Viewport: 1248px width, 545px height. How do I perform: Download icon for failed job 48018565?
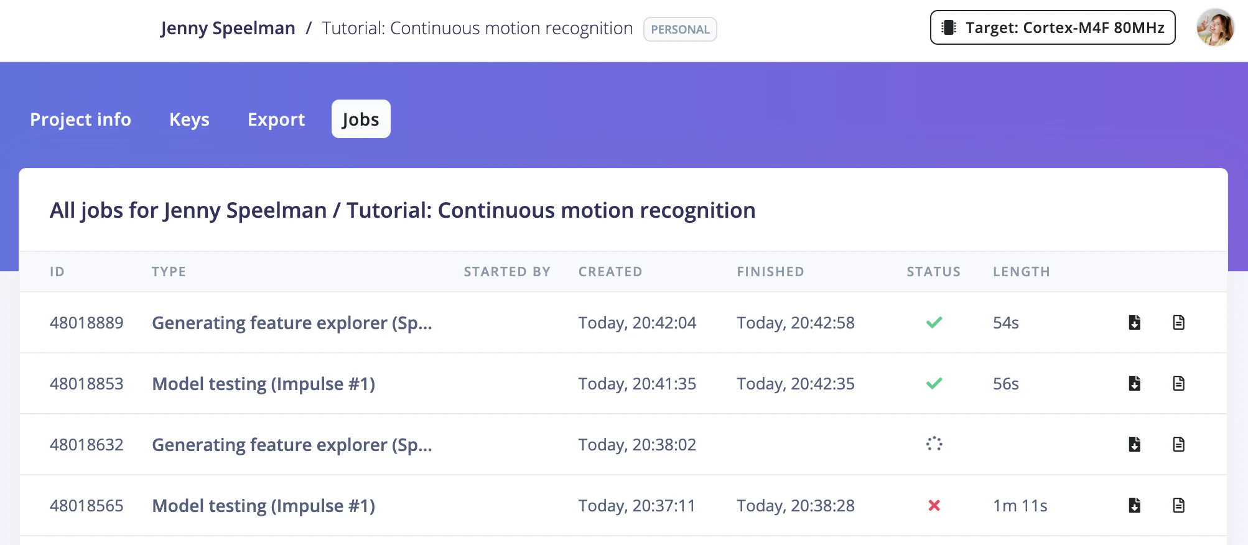pyautogui.click(x=1135, y=505)
